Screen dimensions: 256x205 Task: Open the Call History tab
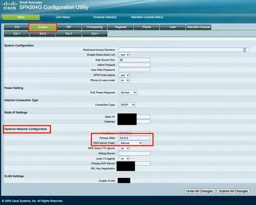click(63, 17)
